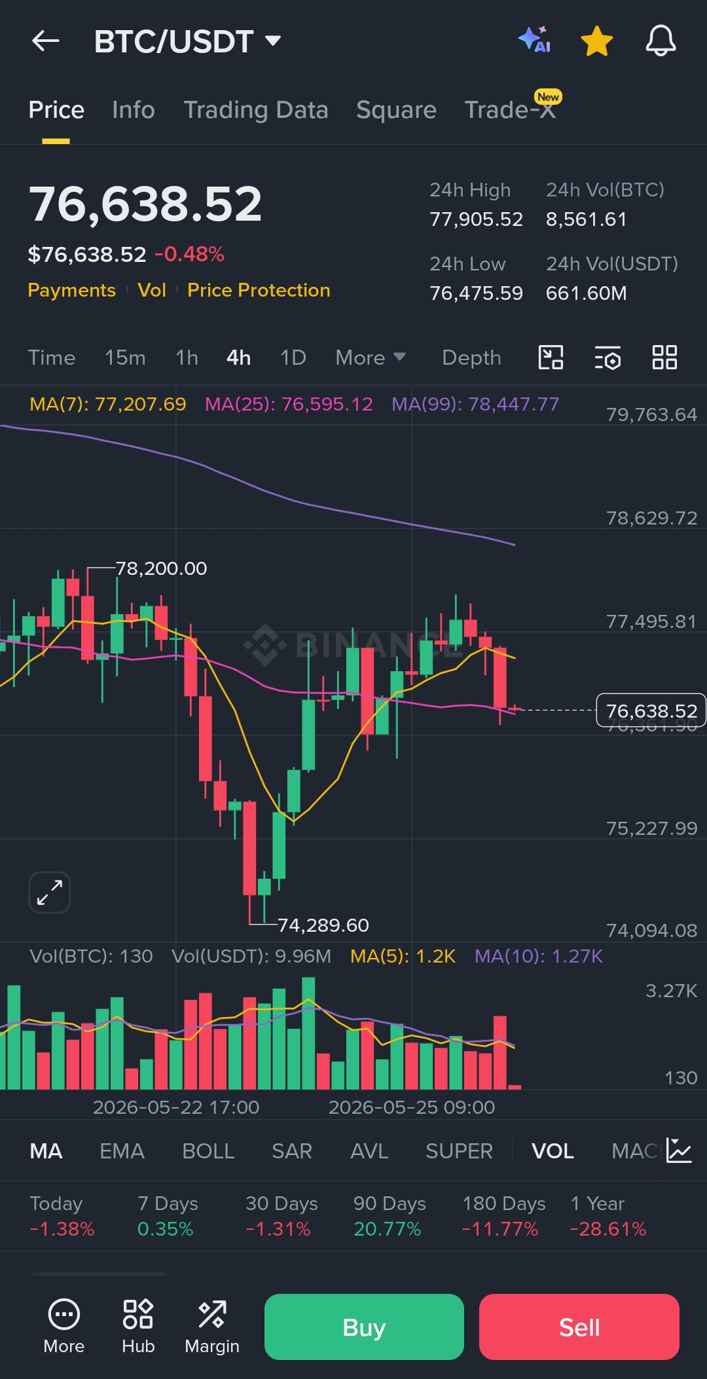Open the chart drawing tools icon
Screen dimensions: 707x1379
551,358
